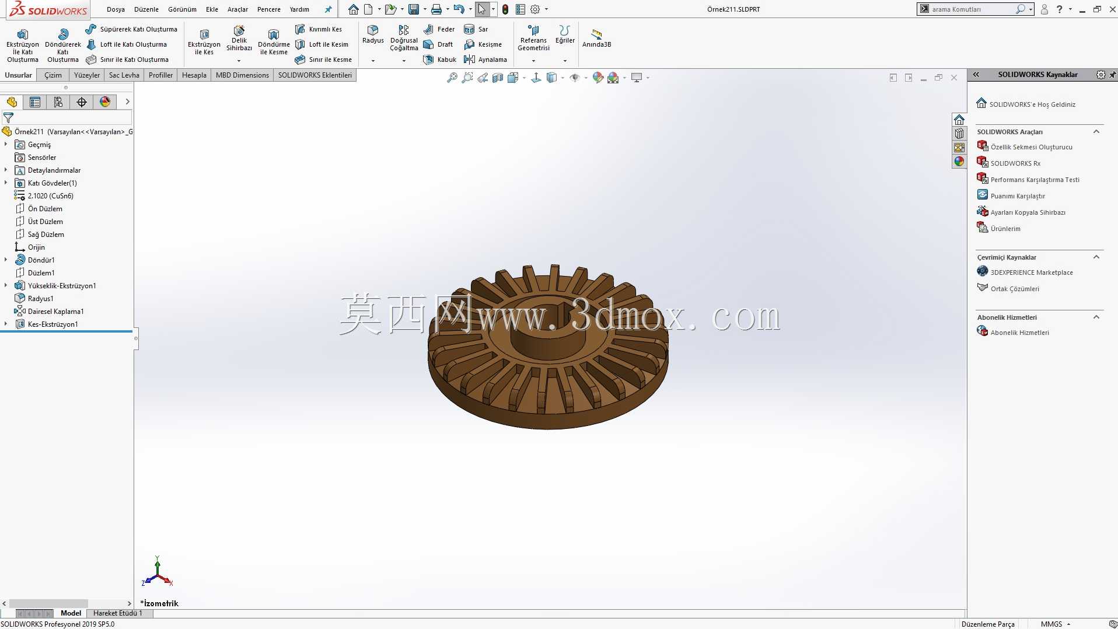Pin the SOLIDWORKS menu bar
1118x629 pixels.
[x=328, y=9]
